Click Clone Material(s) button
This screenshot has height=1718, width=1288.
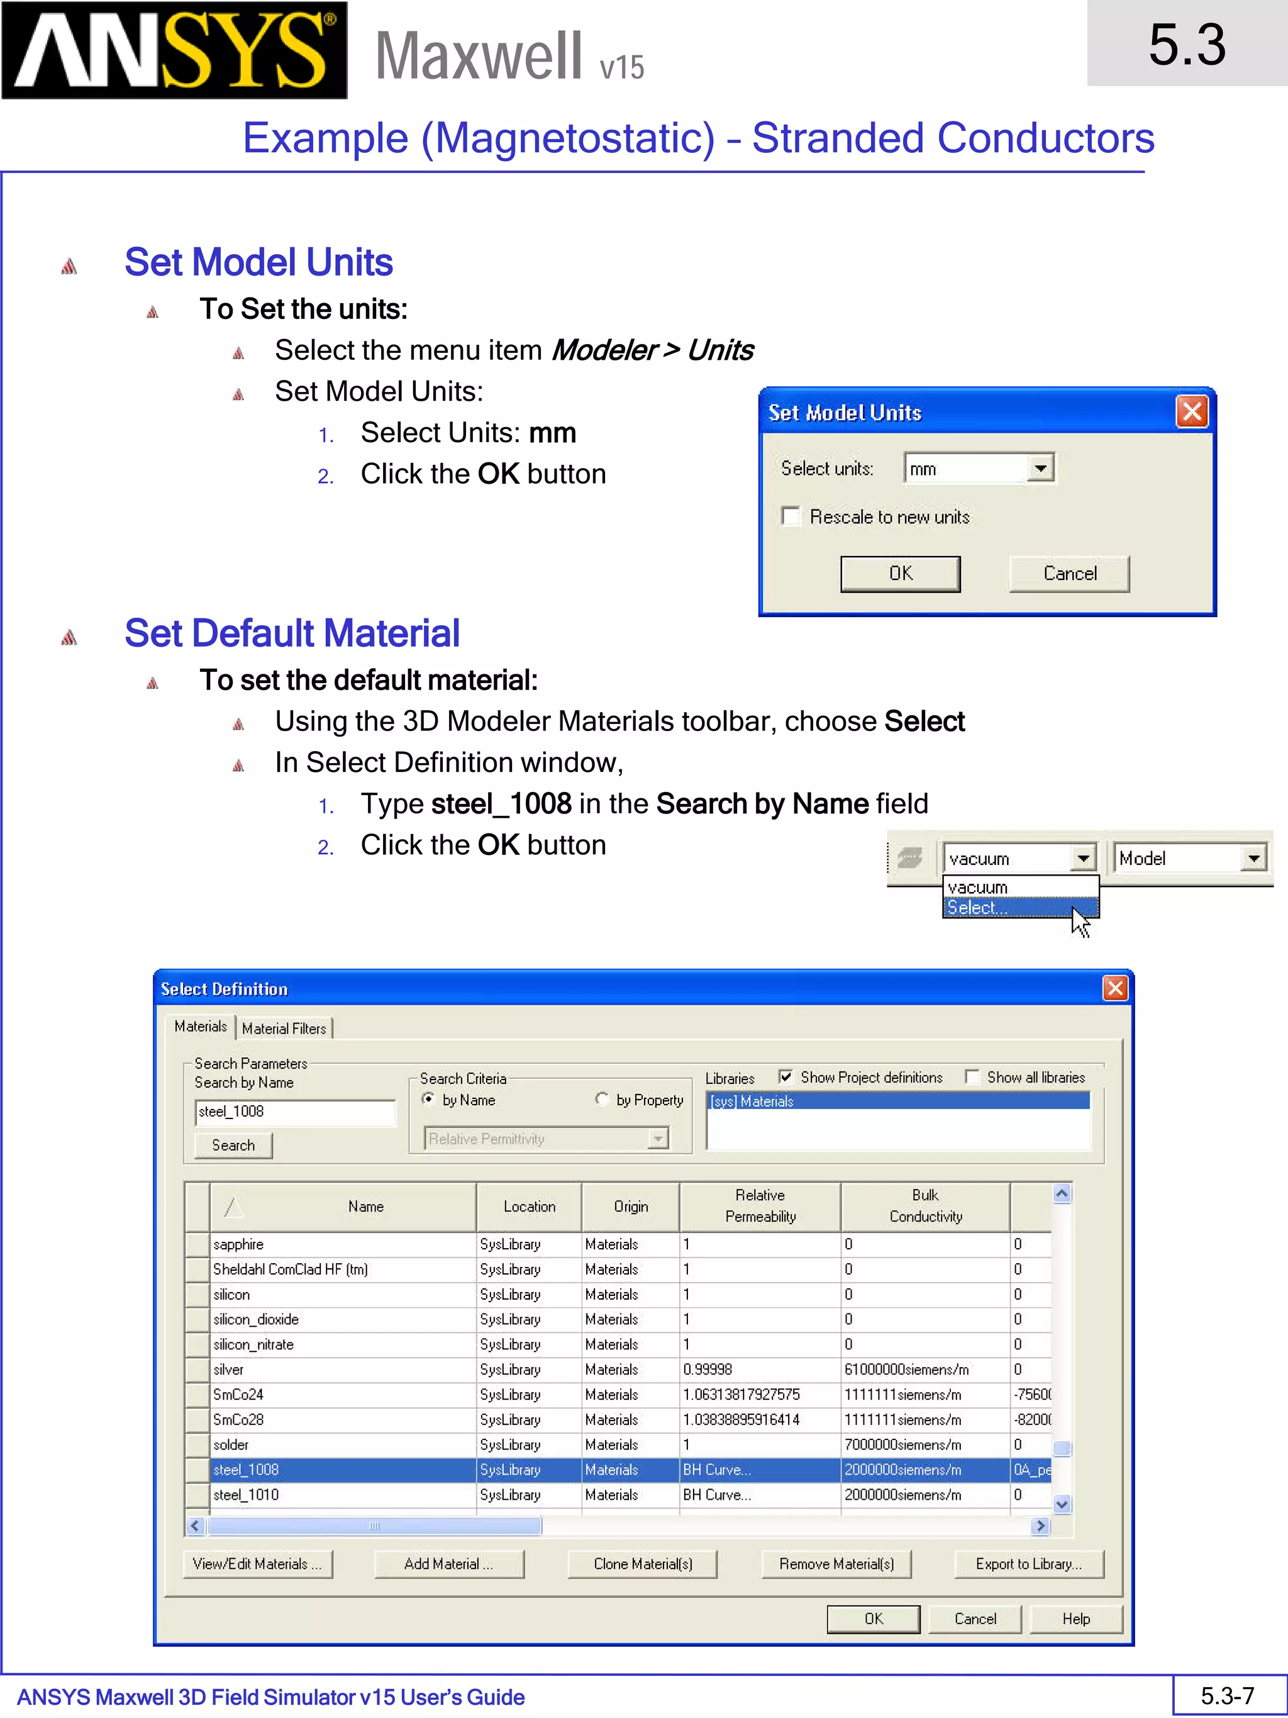[x=643, y=1563]
